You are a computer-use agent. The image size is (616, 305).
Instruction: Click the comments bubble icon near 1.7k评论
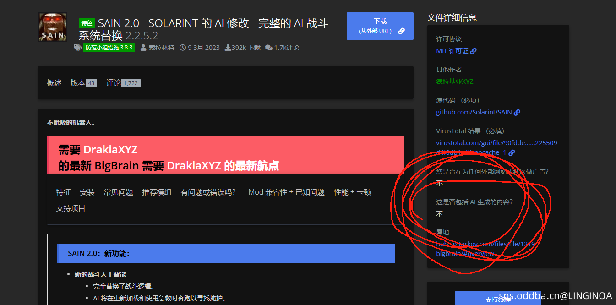(268, 48)
